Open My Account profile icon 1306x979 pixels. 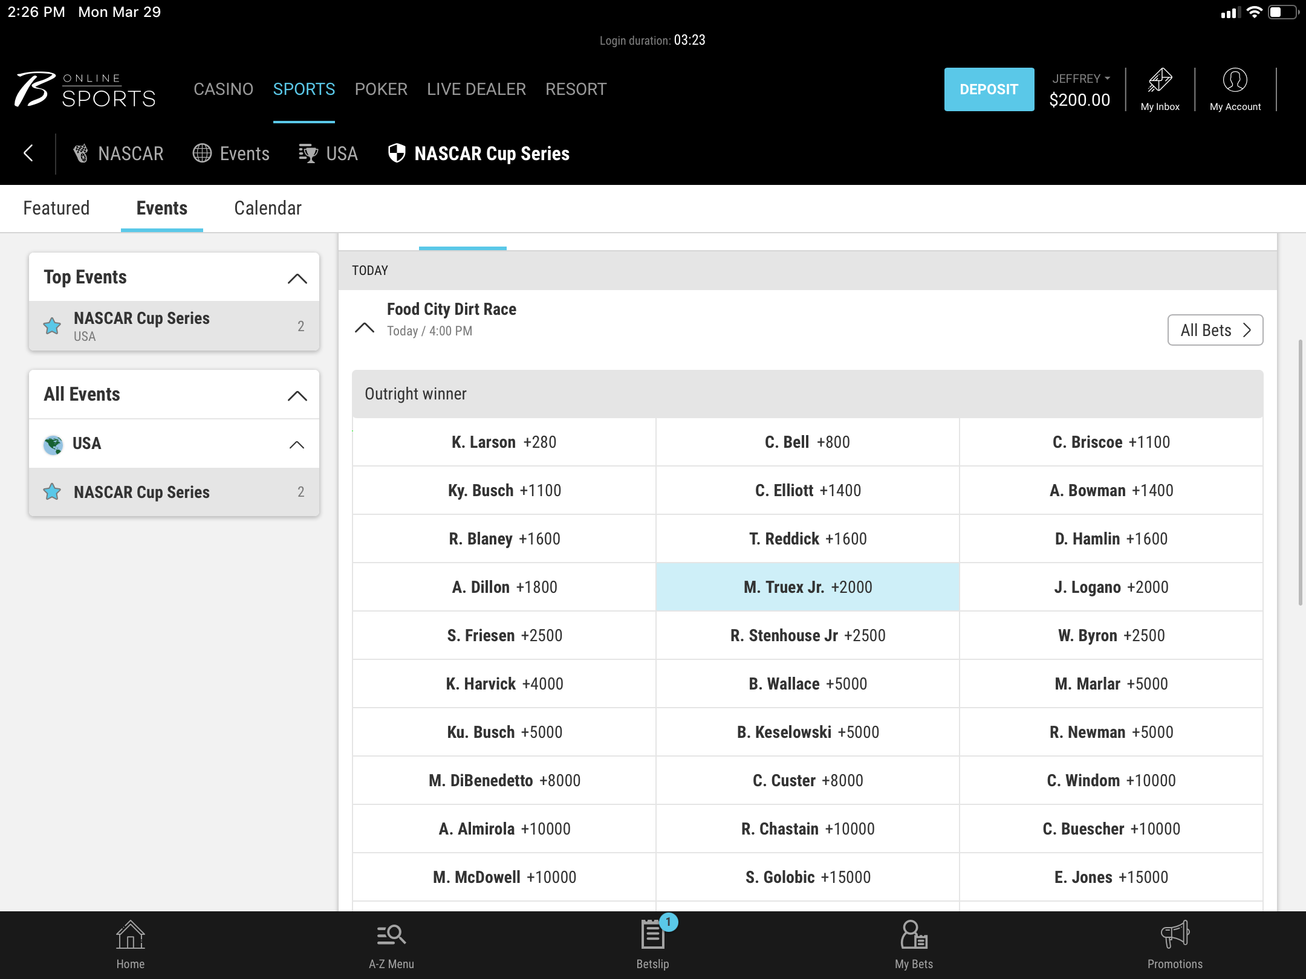pyautogui.click(x=1235, y=81)
